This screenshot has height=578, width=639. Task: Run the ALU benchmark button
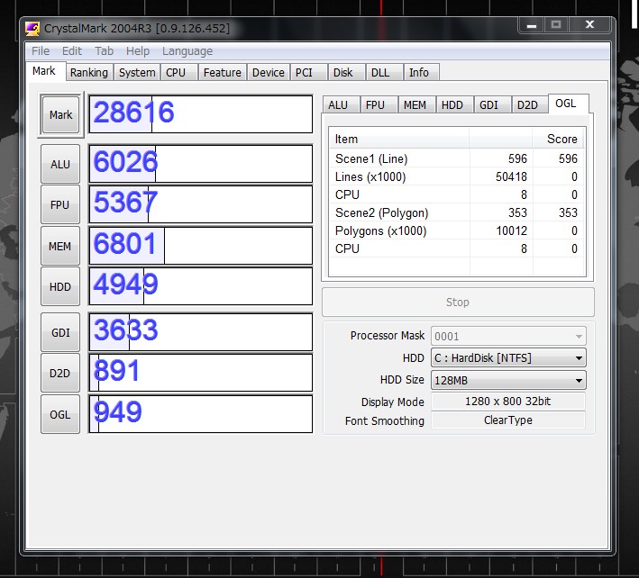pyautogui.click(x=60, y=164)
